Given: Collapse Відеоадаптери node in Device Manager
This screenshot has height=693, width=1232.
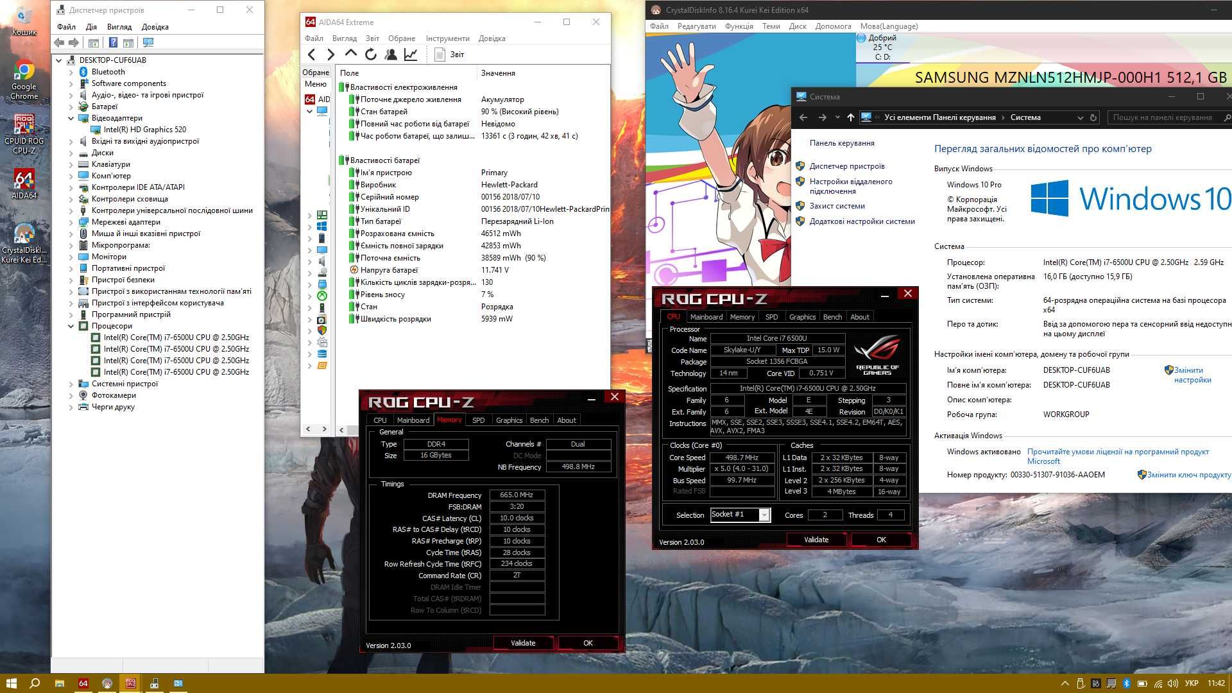Looking at the screenshot, I should point(71,118).
